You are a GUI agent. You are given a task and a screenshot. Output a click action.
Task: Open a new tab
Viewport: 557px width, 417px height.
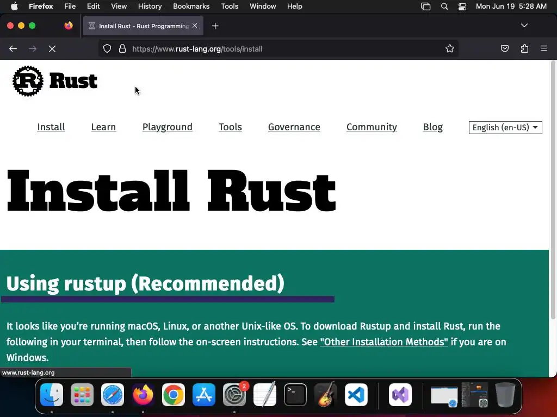(215, 26)
